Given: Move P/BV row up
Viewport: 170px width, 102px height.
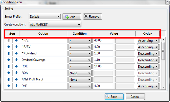Looking at the screenshot, I should (x=9, y=47).
